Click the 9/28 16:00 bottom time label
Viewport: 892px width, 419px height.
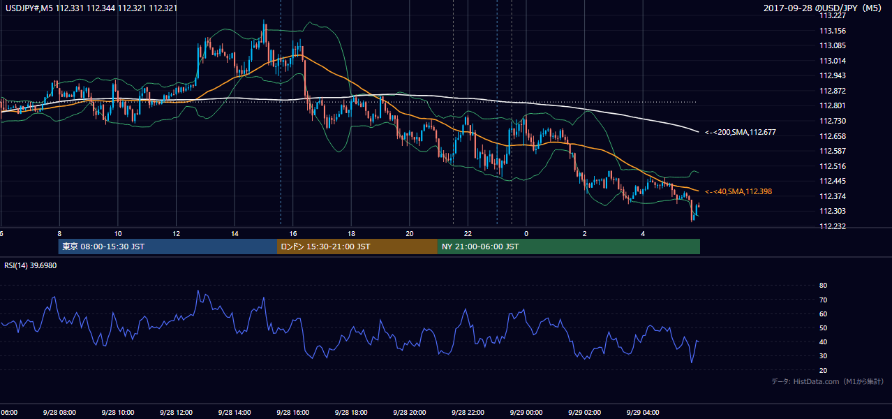(x=292, y=412)
